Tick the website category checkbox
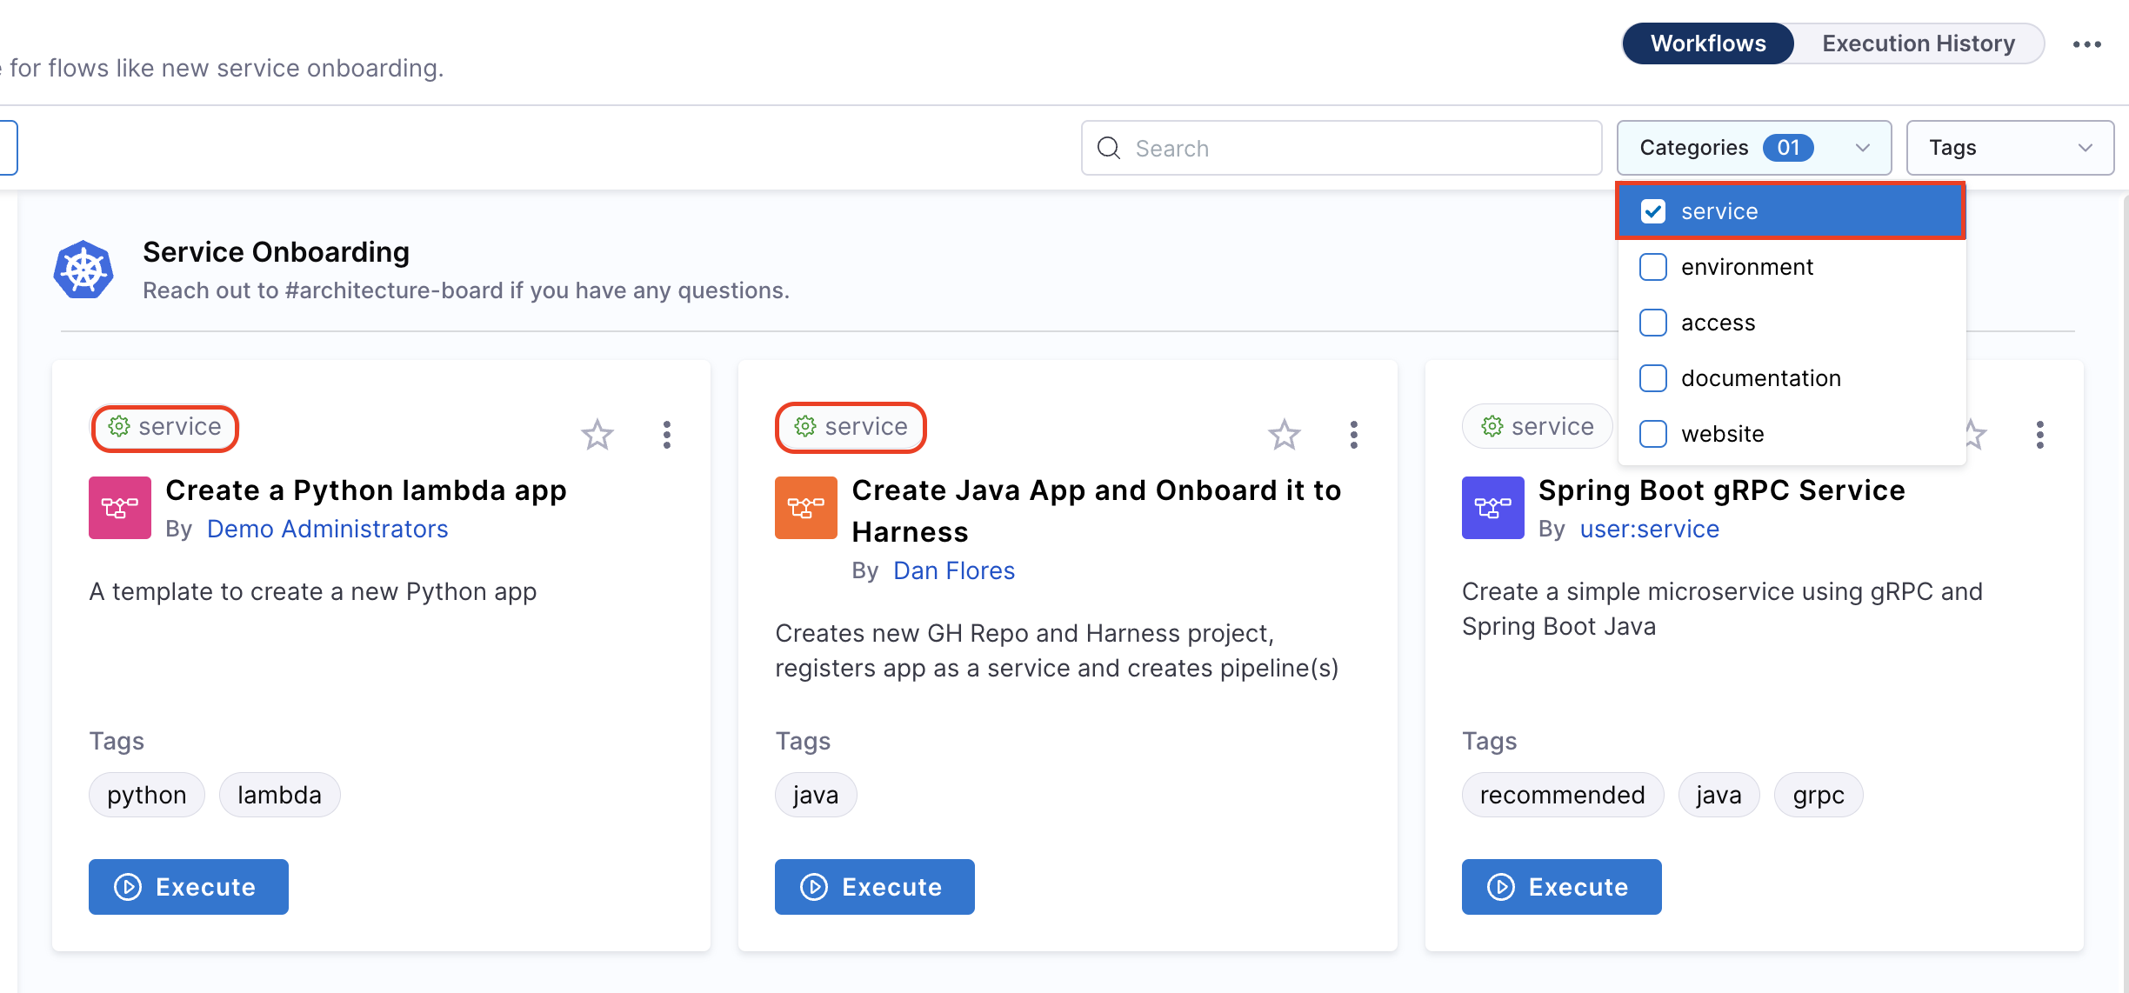This screenshot has height=993, width=2129. pos(1653,434)
